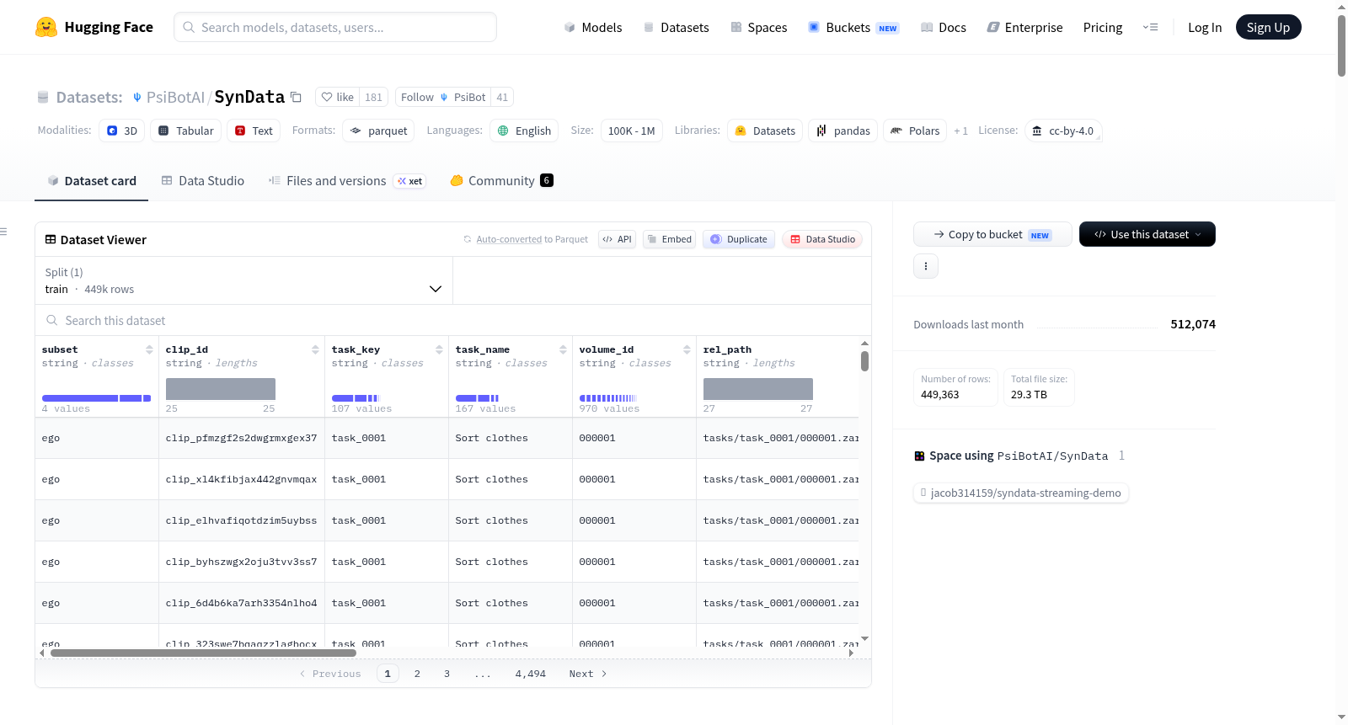Click Next page button

click(x=588, y=674)
